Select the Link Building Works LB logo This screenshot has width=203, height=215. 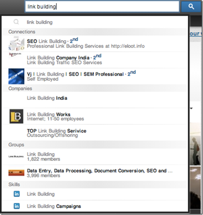(16, 116)
